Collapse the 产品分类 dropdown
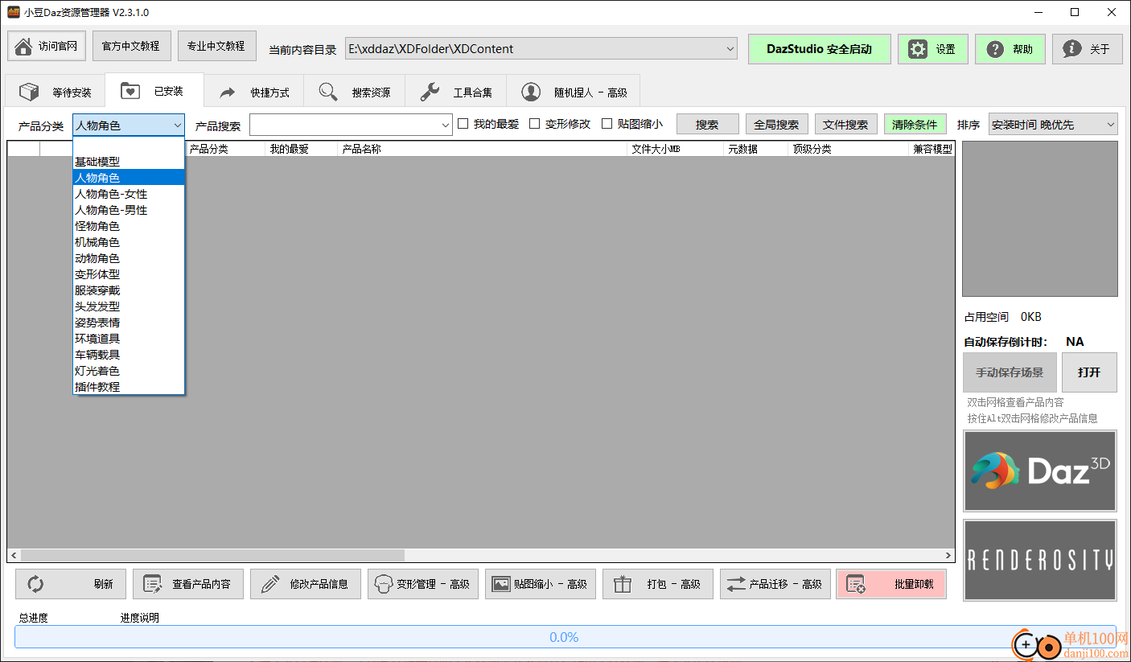 (177, 125)
